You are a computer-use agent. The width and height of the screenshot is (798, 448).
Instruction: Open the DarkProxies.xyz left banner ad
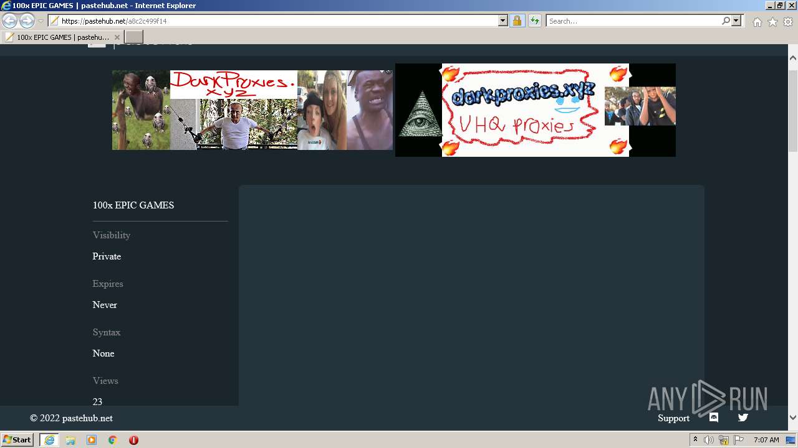coord(252,110)
